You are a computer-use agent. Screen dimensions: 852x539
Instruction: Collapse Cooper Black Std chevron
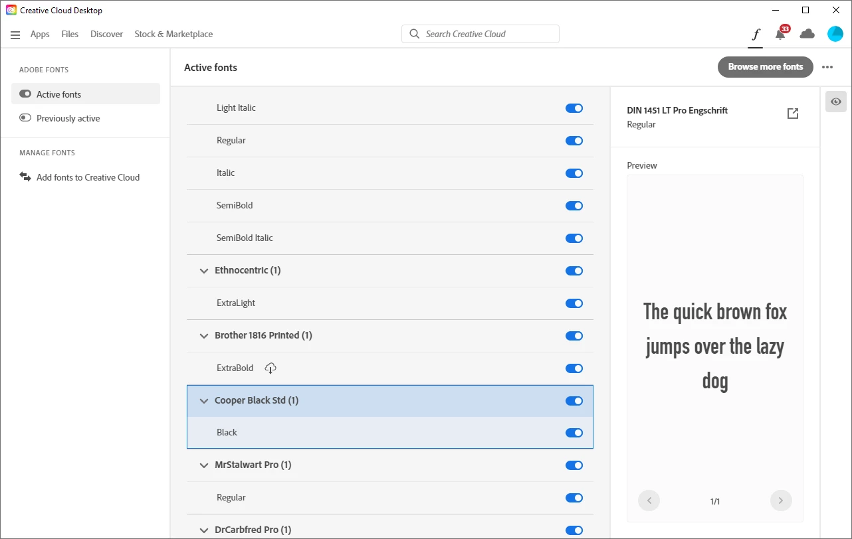tap(204, 401)
